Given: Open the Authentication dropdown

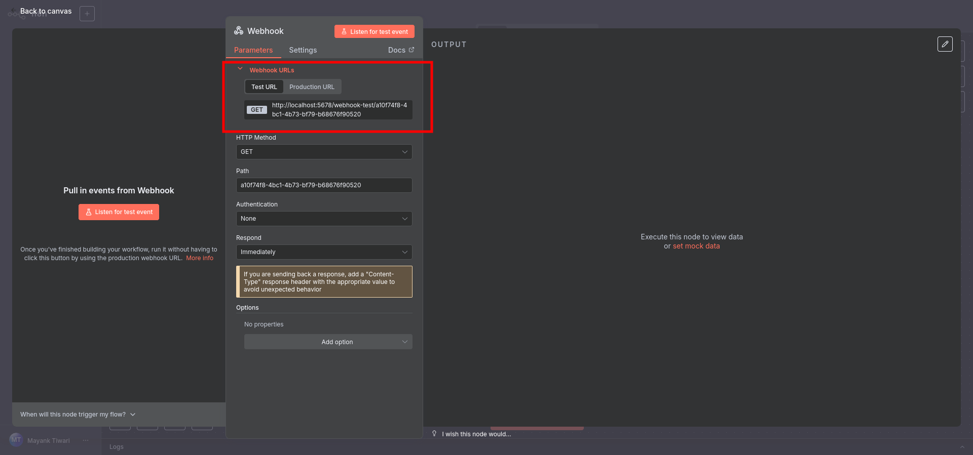Looking at the screenshot, I should tap(324, 219).
